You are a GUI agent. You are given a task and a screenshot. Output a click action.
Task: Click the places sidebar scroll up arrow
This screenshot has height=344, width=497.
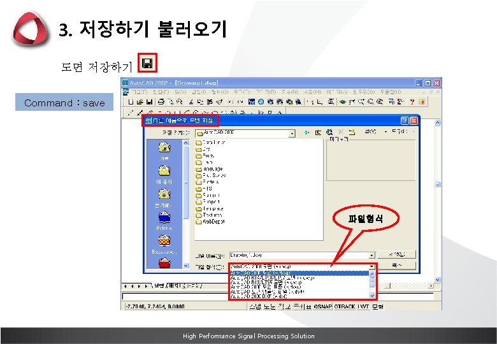[x=186, y=143]
